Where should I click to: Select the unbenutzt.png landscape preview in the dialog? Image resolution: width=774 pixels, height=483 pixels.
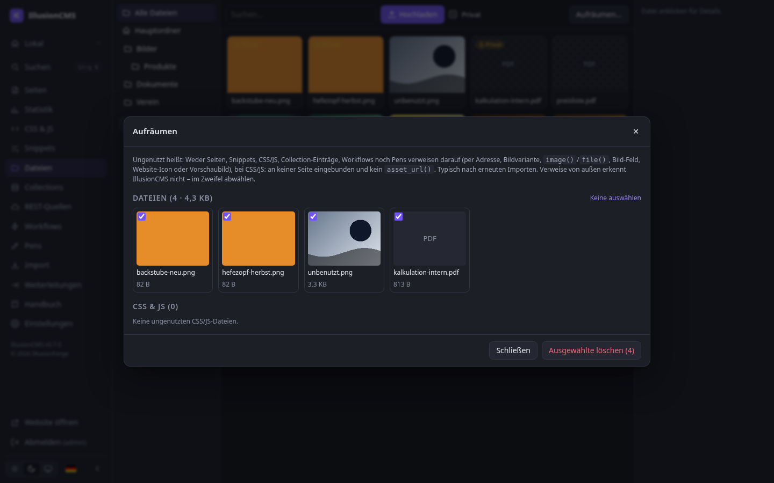click(x=344, y=238)
